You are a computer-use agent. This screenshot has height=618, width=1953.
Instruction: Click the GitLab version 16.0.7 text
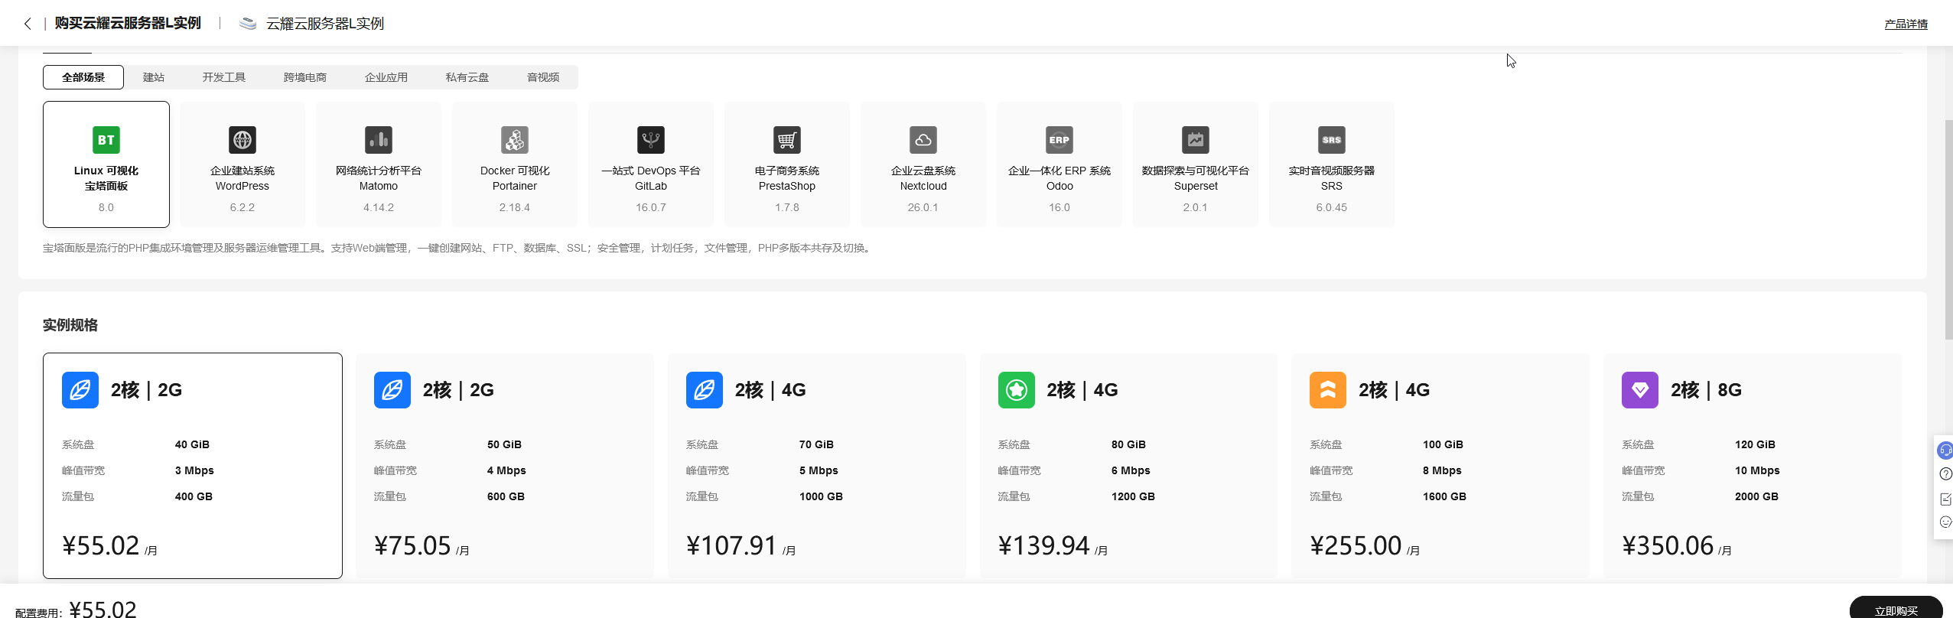(x=651, y=207)
